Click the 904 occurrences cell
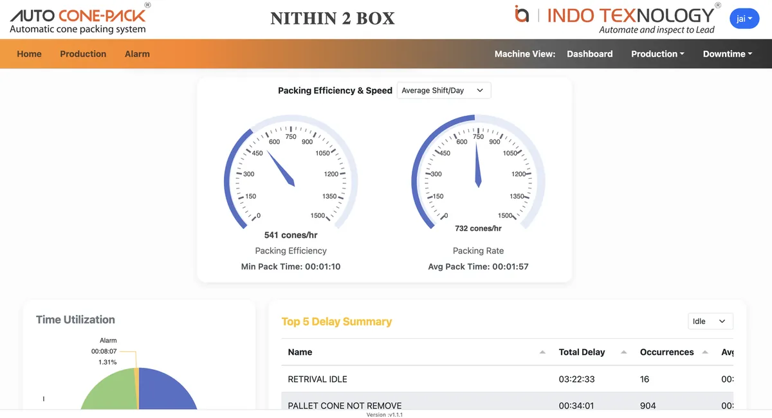This screenshot has height=418, width=772. [x=648, y=406]
